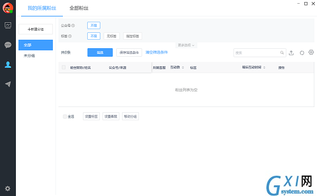Sort by 互动数 column arrows
317x196 pixels.
(183, 67)
